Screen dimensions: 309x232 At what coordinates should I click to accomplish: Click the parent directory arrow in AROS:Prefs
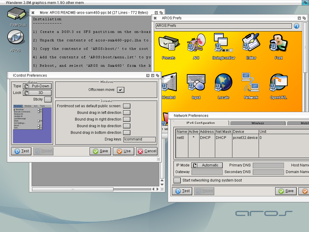tap(297, 26)
